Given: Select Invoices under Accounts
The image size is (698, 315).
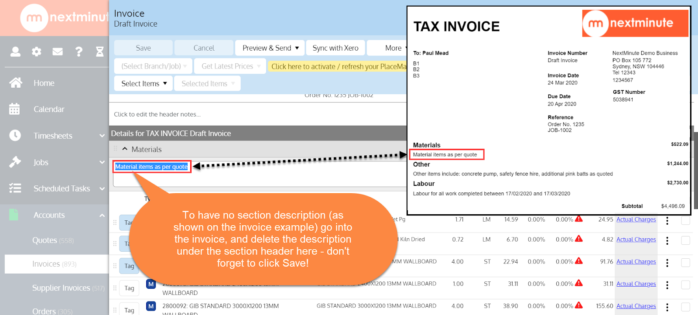Looking at the screenshot, I should pyautogui.click(x=56, y=264).
